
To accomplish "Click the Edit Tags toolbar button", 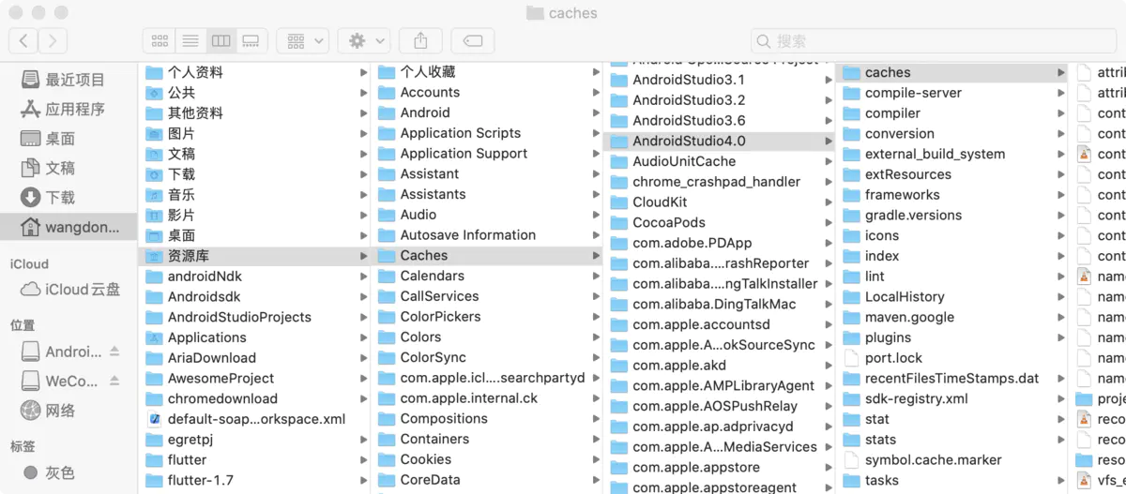I will [473, 40].
